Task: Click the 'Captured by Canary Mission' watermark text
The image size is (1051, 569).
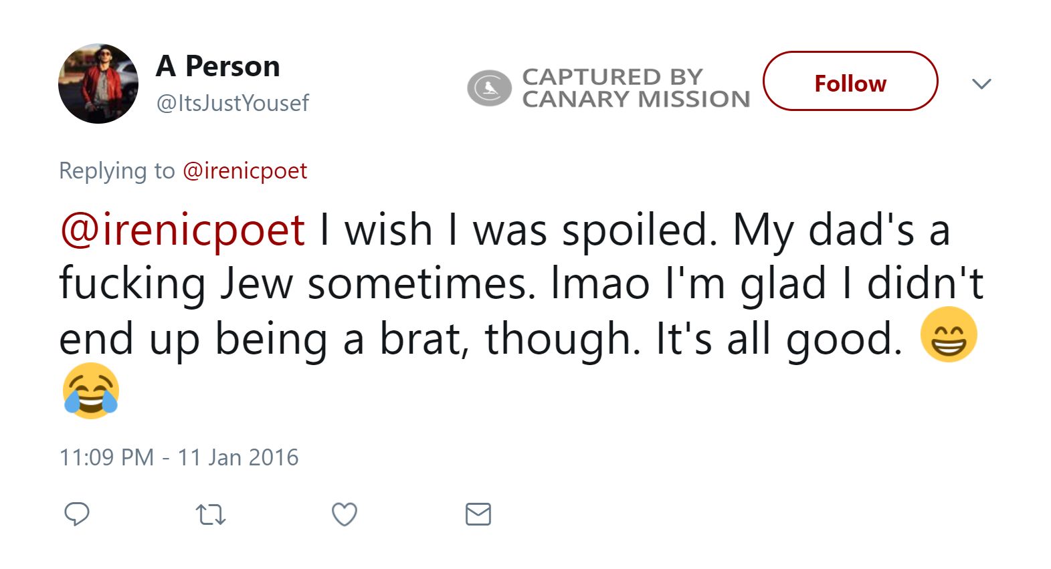Action: coord(636,88)
